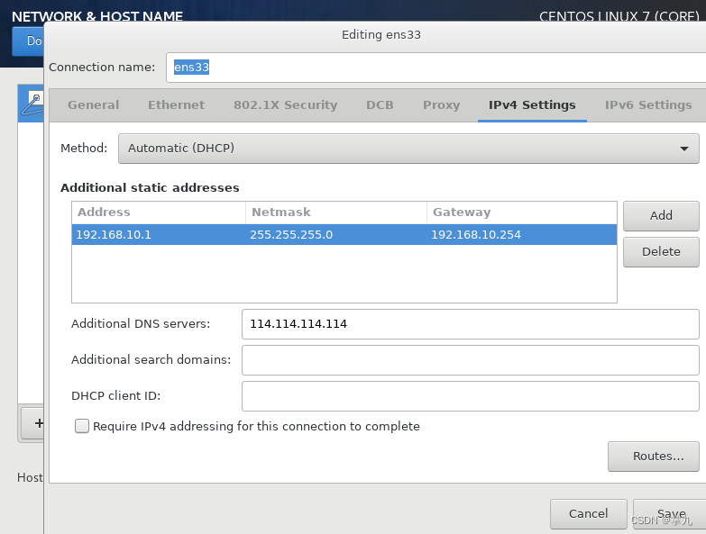706x534 pixels.
Task: Open the Routes dialog
Action: [653, 456]
